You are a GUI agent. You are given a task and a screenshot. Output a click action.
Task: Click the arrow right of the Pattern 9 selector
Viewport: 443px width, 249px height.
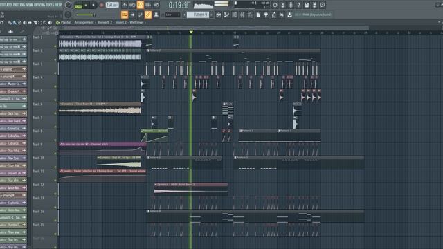pos(211,15)
